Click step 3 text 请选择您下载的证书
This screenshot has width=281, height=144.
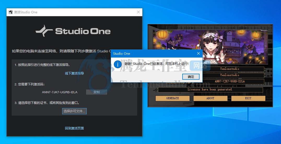[47, 103]
